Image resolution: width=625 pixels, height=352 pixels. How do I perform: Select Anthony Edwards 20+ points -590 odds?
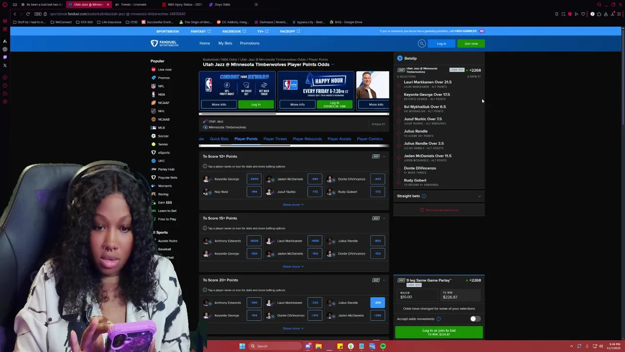click(254, 303)
